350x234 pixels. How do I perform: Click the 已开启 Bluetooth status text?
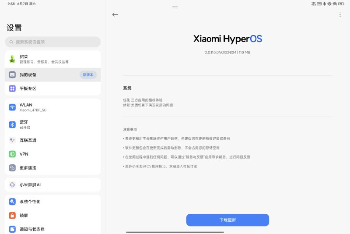[25, 128]
